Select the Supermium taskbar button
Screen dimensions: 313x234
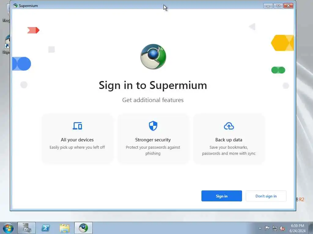point(83,228)
